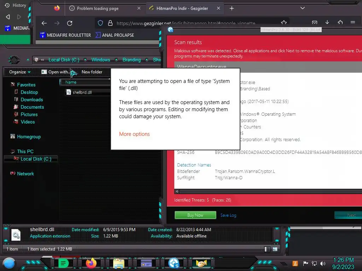
Task: Open the Pocket save icon in Firefox
Action: click(x=314, y=22)
